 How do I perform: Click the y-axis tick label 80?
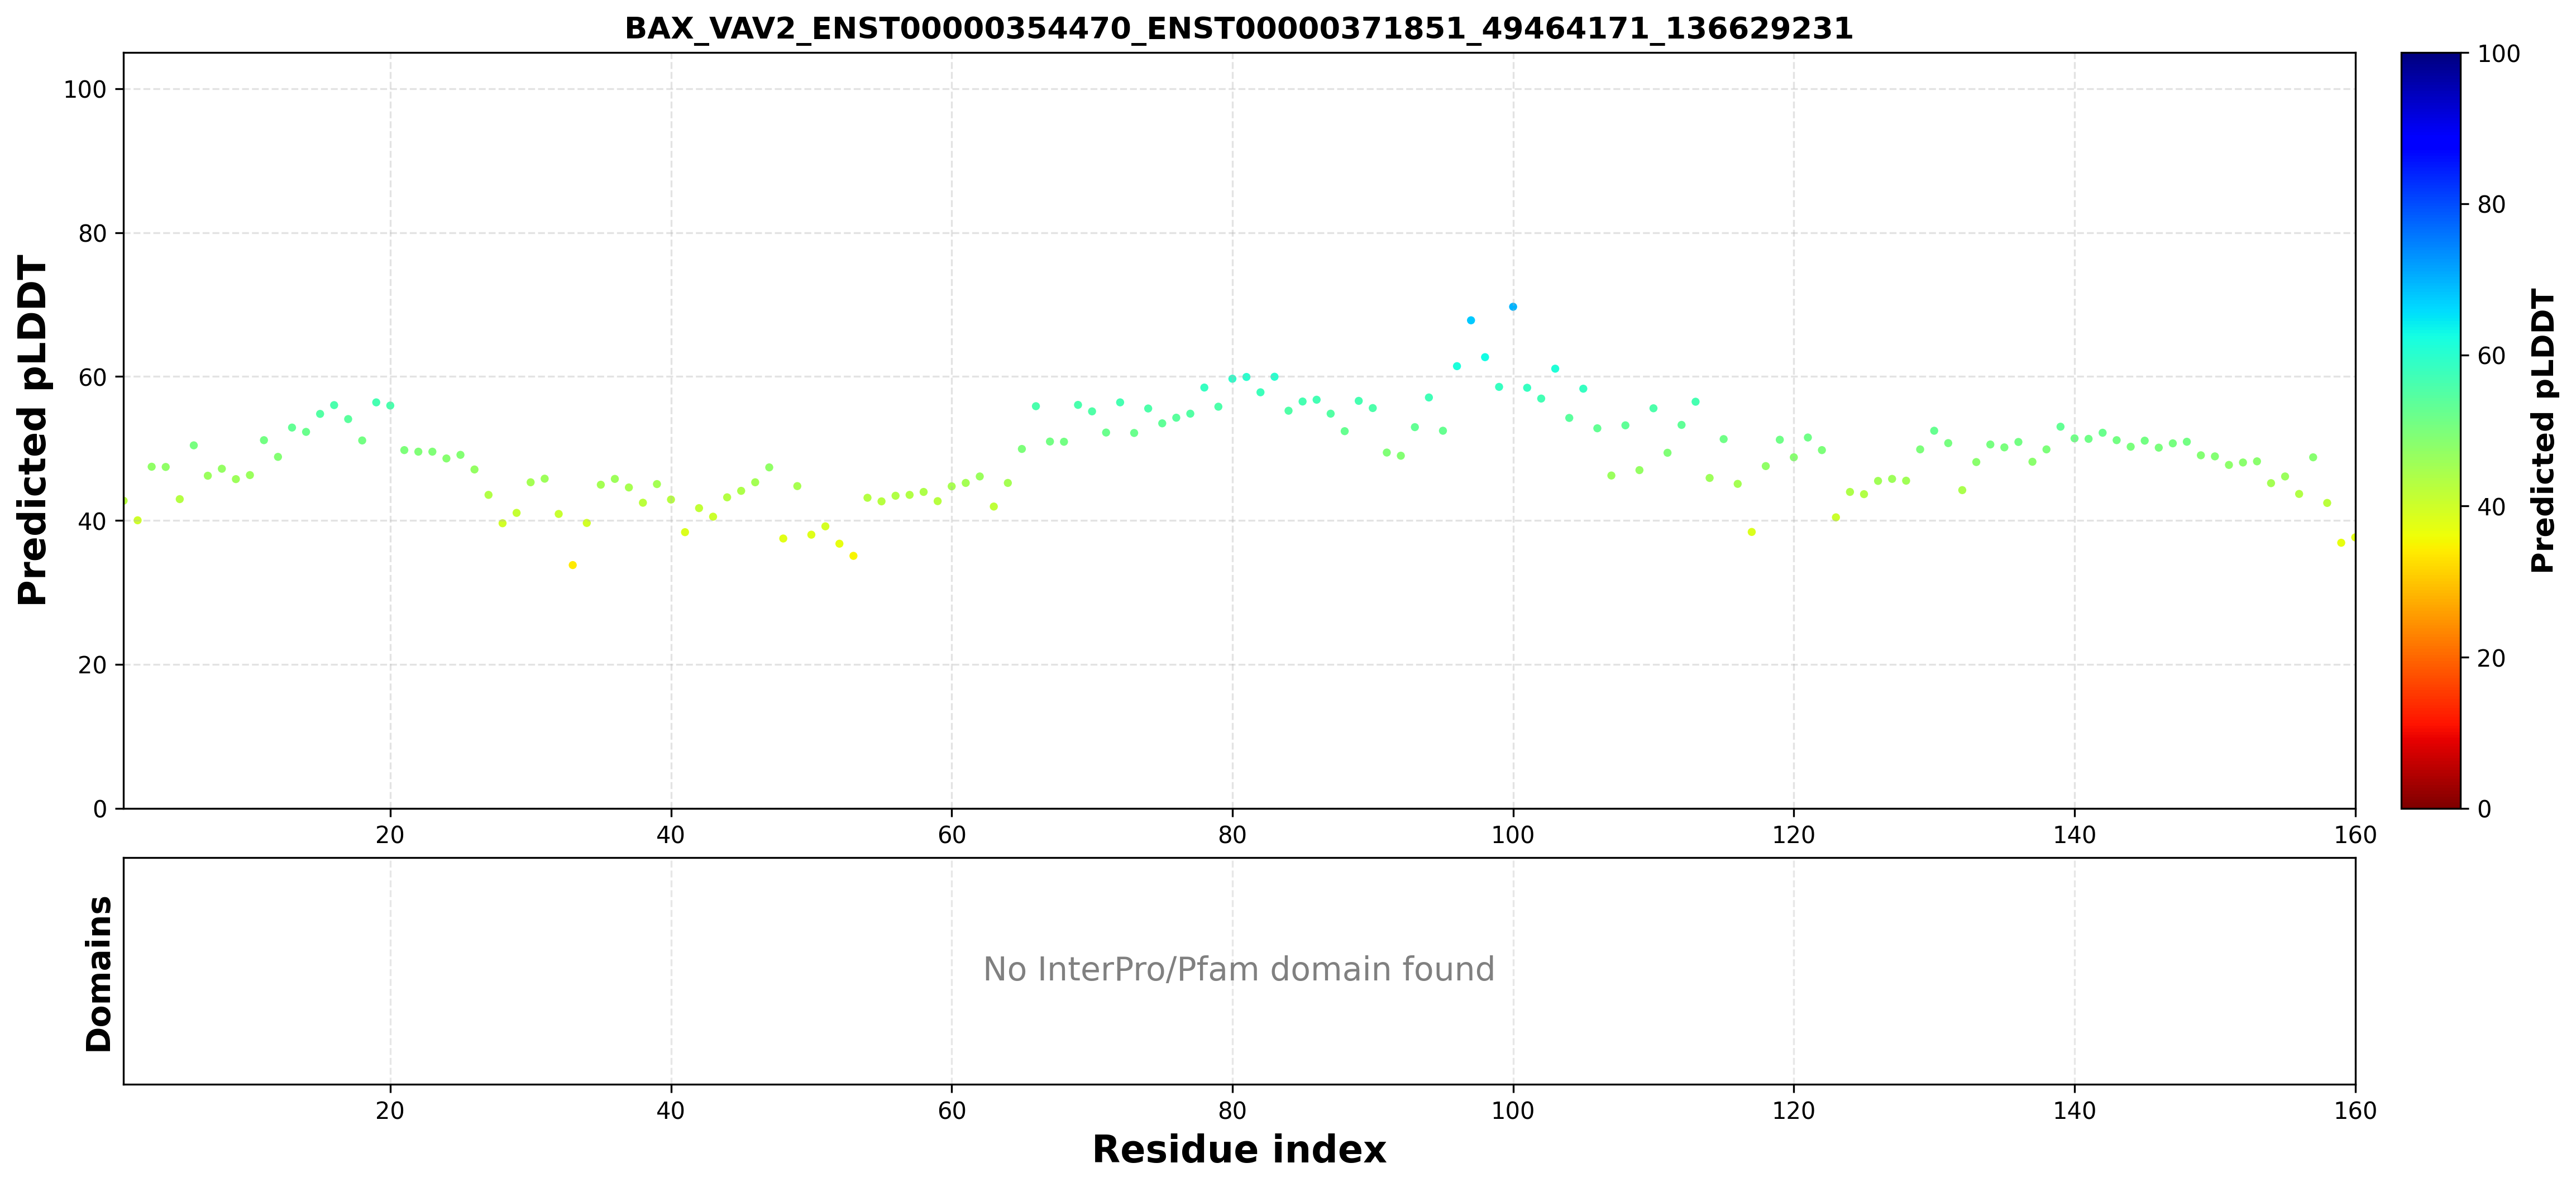(93, 234)
